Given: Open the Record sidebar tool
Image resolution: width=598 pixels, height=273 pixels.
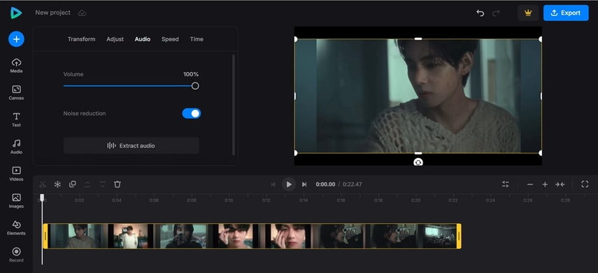Looking at the screenshot, I should click(16, 255).
